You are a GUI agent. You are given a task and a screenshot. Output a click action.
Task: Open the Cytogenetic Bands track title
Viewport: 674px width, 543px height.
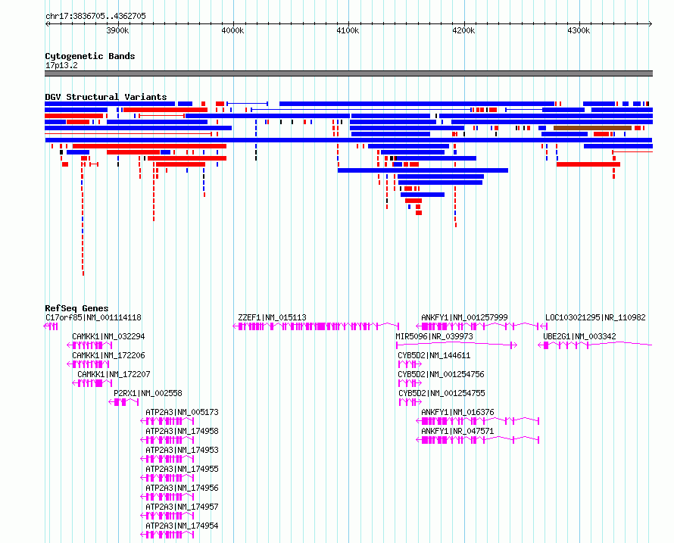pyautogui.click(x=90, y=56)
